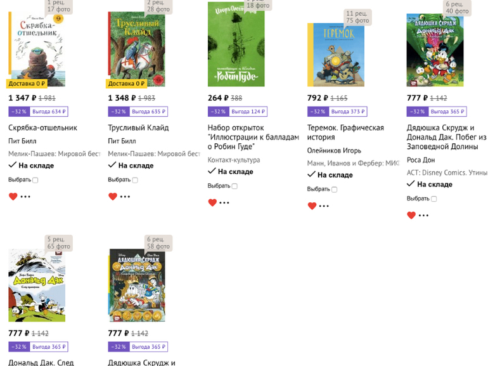This screenshot has width=488, height=366.
Task: Click the heart icon under Скрябка-отшельник
Action: point(13,197)
